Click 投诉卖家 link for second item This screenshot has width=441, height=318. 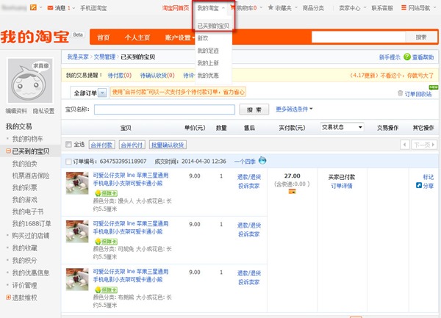[x=249, y=234]
